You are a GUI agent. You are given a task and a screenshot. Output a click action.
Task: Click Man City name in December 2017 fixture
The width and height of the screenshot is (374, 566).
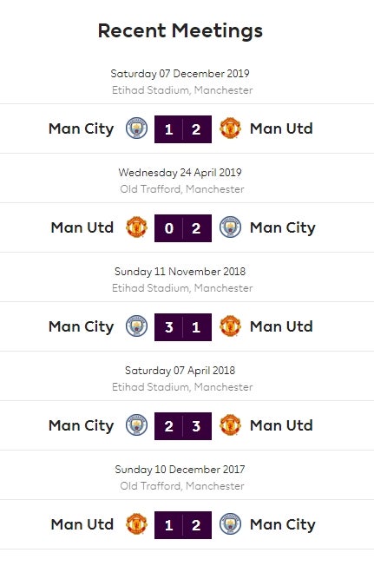(x=283, y=525)
